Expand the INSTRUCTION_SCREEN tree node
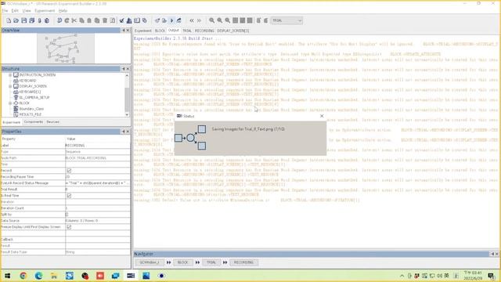Screen dimensions: 501x282 tap(10, 75)
